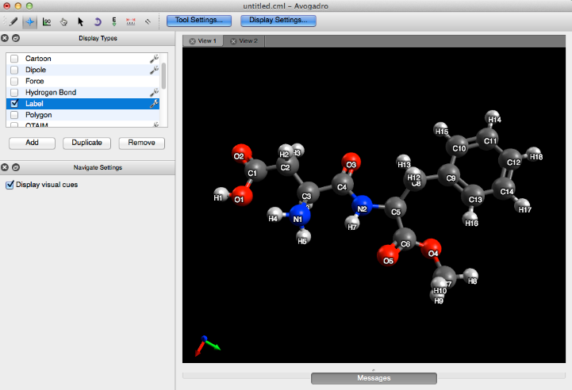Enable Hydrogen Bond display checkbox
Viewport: 572px width, 390px height.
[14, 93]
